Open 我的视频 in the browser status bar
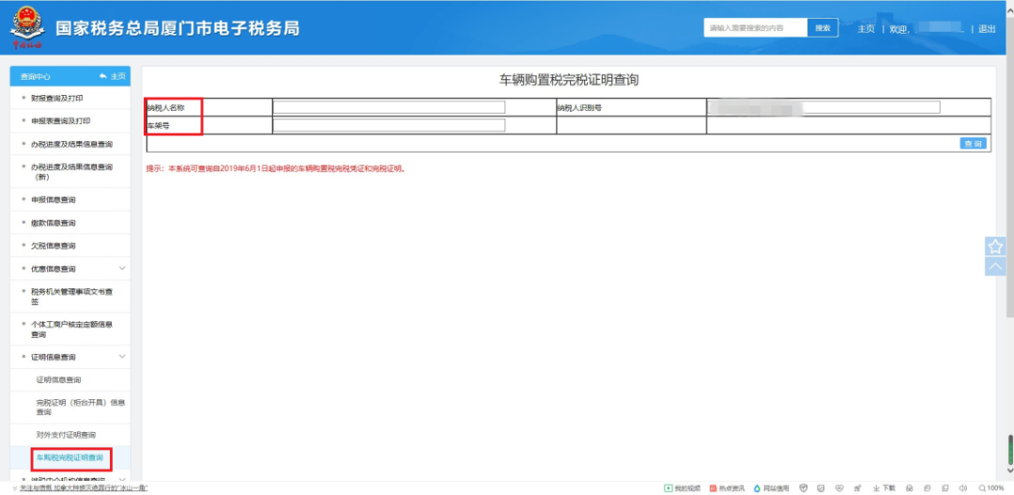The height and width of the screenshot is (495, 1014). [683, 488]
